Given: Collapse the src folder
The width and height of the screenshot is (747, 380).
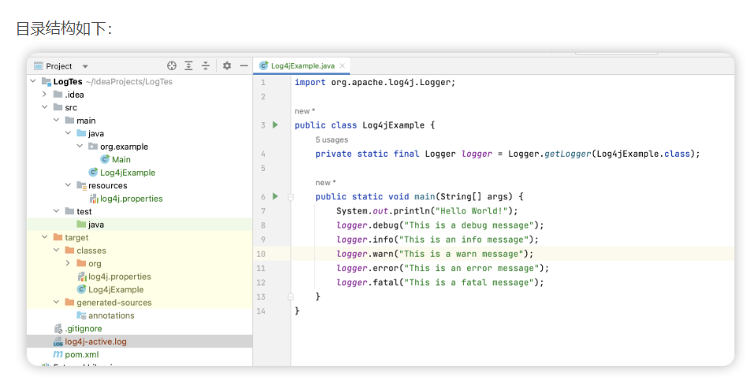Looking at the screenshot, I should [x=44, y=107].
